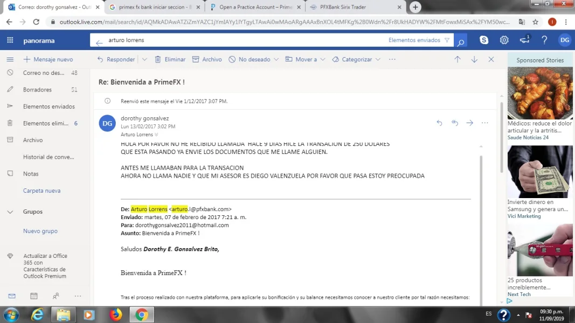Open the browser translate icon
Screen dimensions: 575x323
point(522,22)
